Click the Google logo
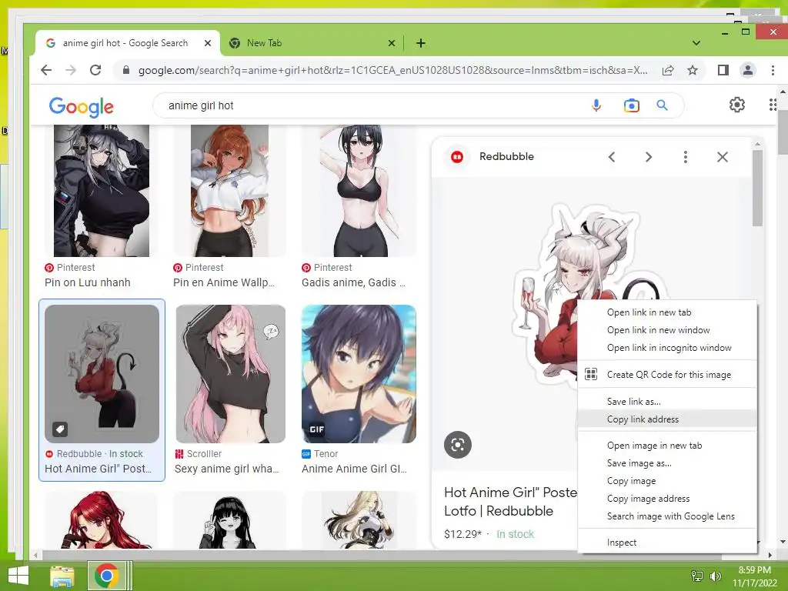Viewport: 788px width, 591px height. pos(82,106)
